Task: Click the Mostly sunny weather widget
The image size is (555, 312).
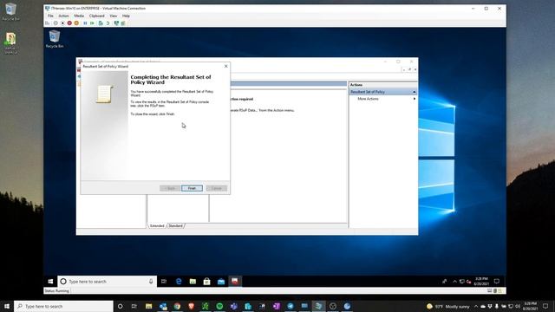Action: [448, 306]
